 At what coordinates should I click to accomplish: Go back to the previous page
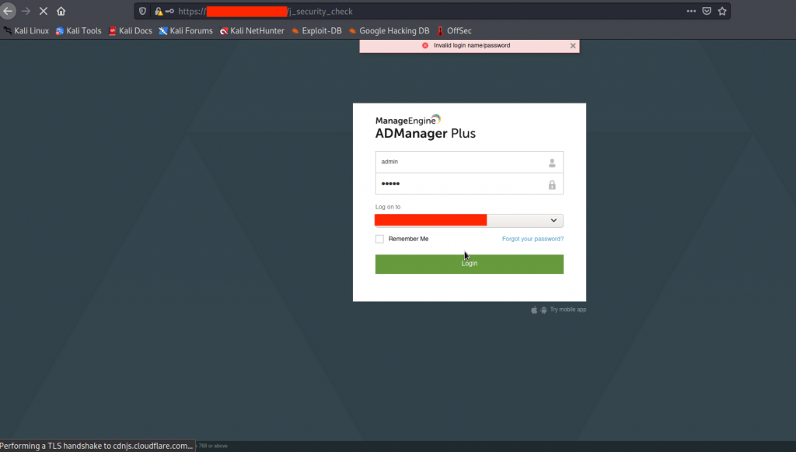point(8,11)
